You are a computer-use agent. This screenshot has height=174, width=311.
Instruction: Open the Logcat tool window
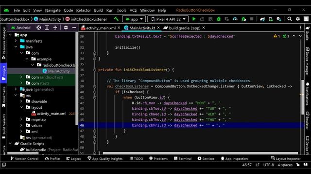(x=73, y=159)
